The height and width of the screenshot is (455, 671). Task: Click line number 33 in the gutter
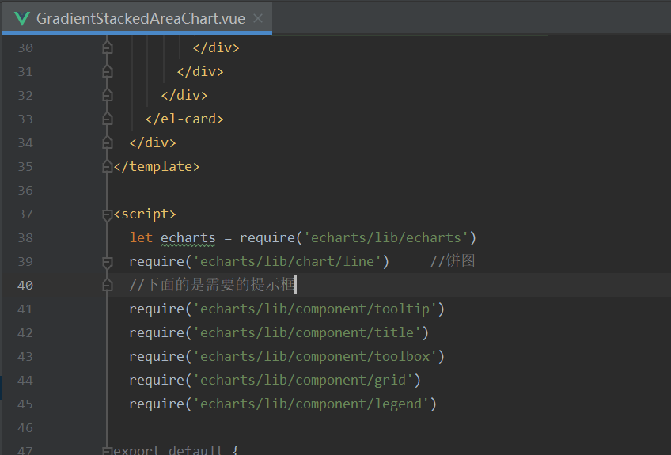tap(25, 119)
